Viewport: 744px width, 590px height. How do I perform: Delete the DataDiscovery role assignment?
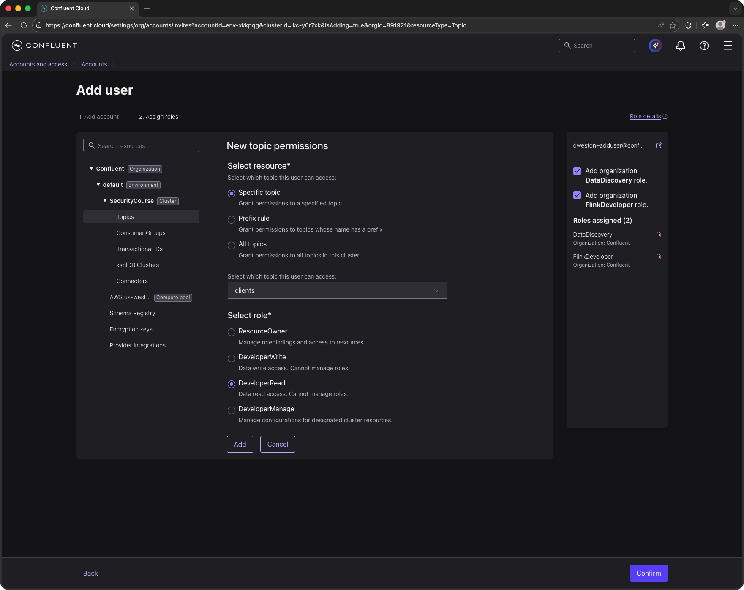click(x=659, y=235)
